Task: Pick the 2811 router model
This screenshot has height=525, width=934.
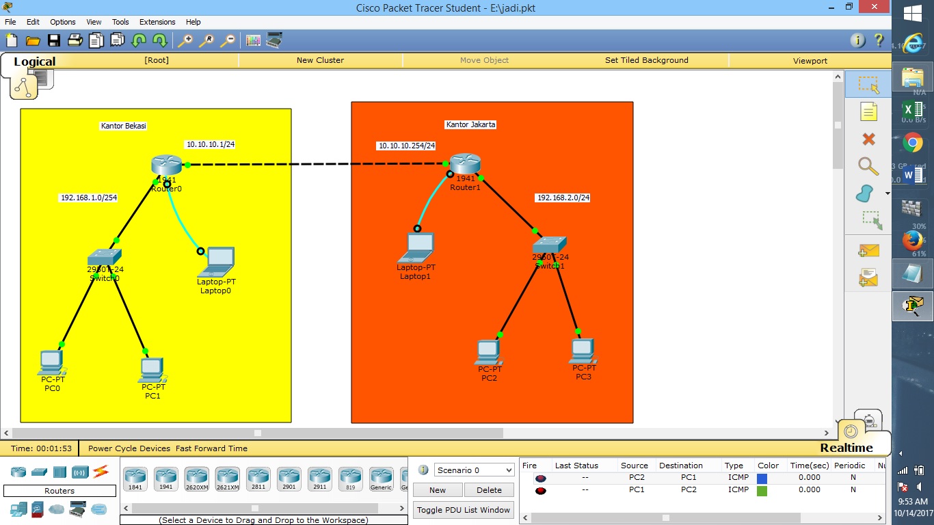Action: click(258, 479)
